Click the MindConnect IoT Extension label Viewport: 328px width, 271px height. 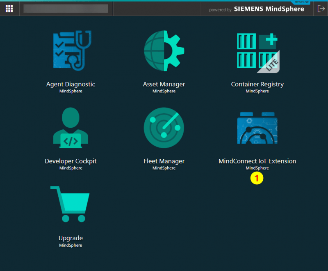pyautogui.click(x=257, y=161)
